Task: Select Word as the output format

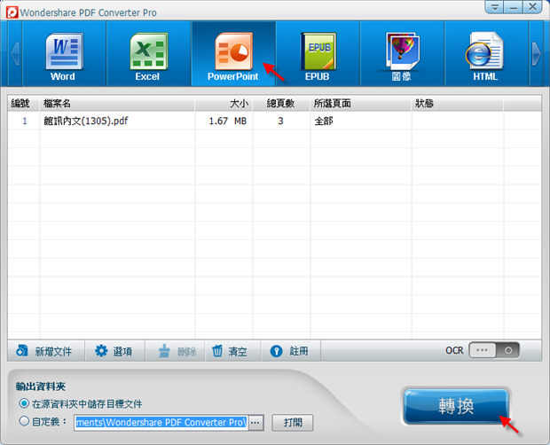Action: [64, 53]
